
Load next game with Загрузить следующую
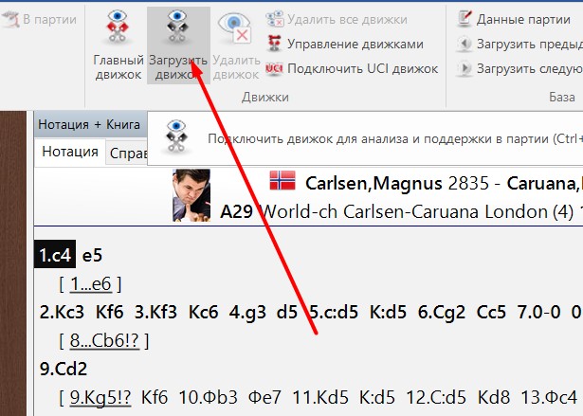click(519, 69)
